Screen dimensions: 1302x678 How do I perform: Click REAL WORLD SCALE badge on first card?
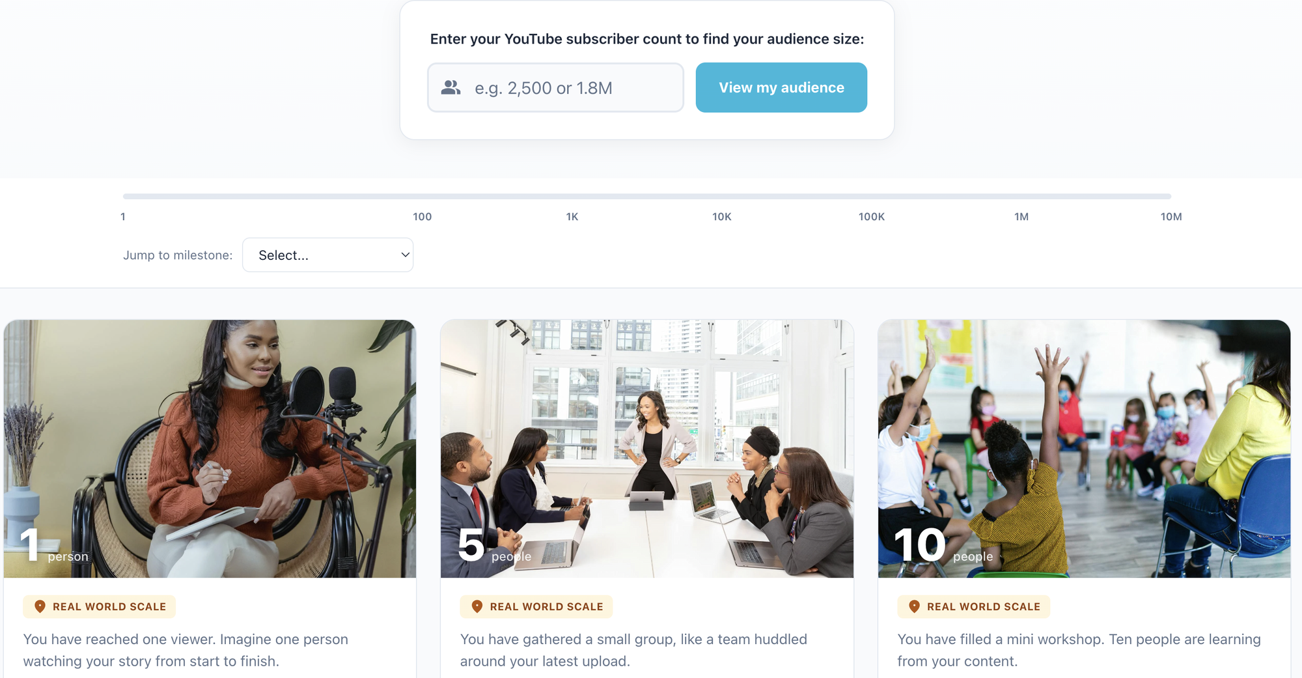coord(100,606)
